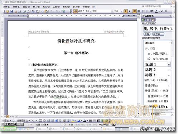Open the 工具 menu
The width and height of the screenshot is (179, 135).
(x=56, y=7)
